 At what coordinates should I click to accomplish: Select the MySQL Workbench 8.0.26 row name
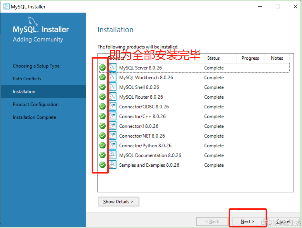point(146,77)
